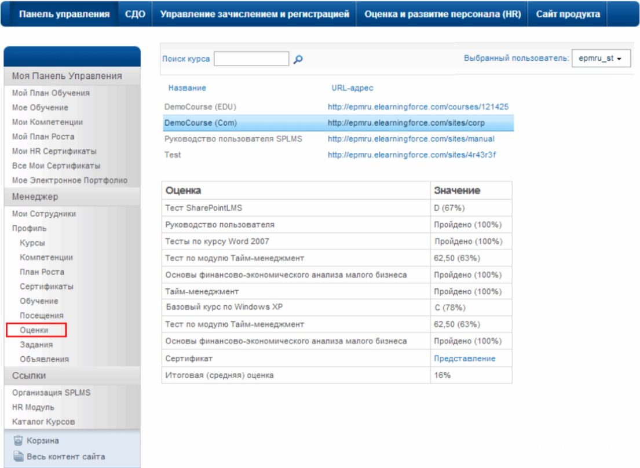Select Оценки under Профиль

click(x=34, y=330)
